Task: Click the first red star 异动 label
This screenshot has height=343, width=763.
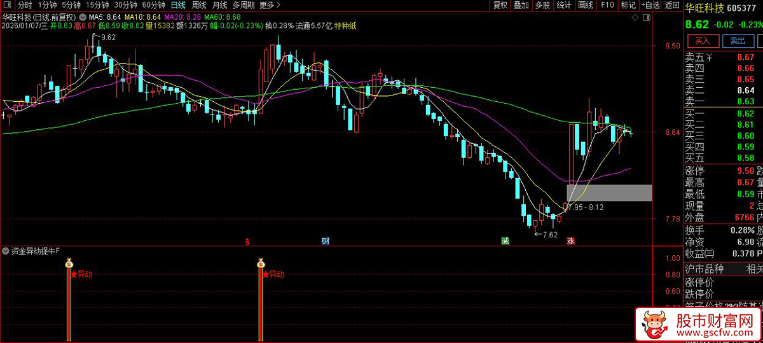Action: 81,274
